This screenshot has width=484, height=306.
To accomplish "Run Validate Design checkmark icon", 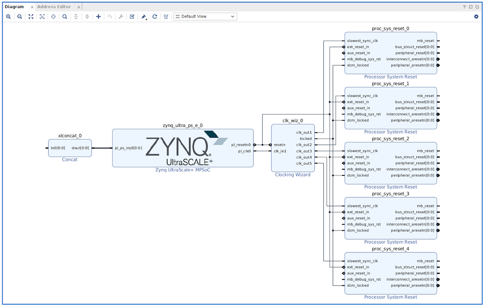I will [132, 17].
